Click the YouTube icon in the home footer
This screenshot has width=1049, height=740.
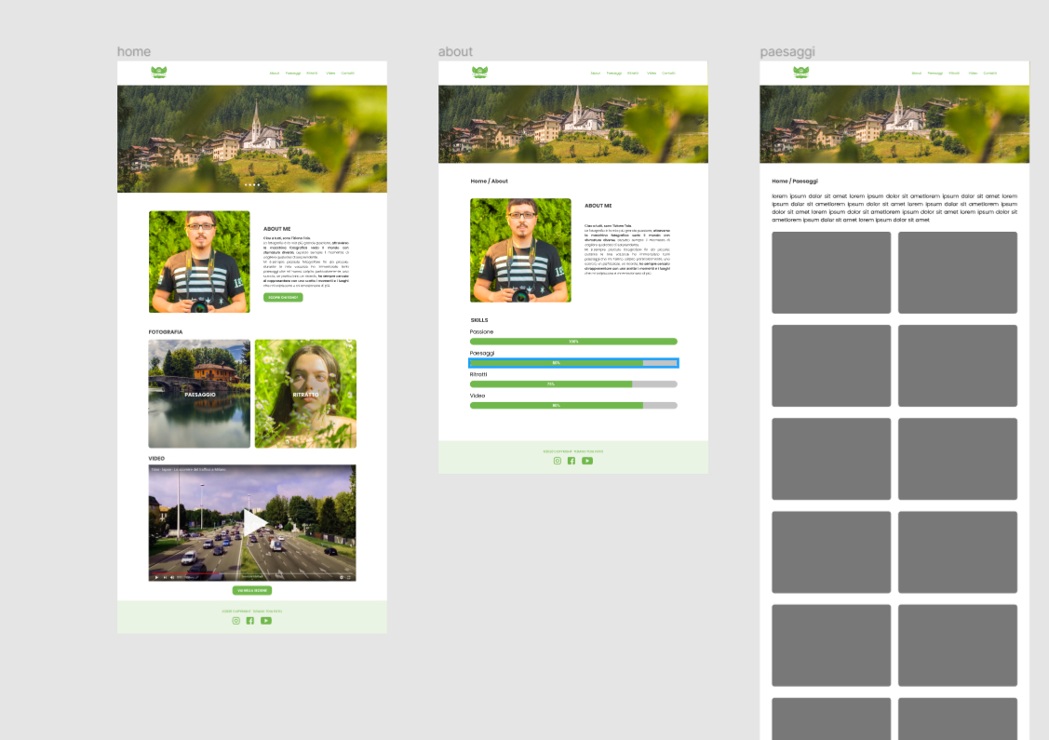click(x=266, y=621)
